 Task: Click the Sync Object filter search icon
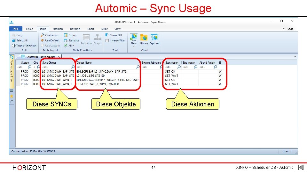73,67
